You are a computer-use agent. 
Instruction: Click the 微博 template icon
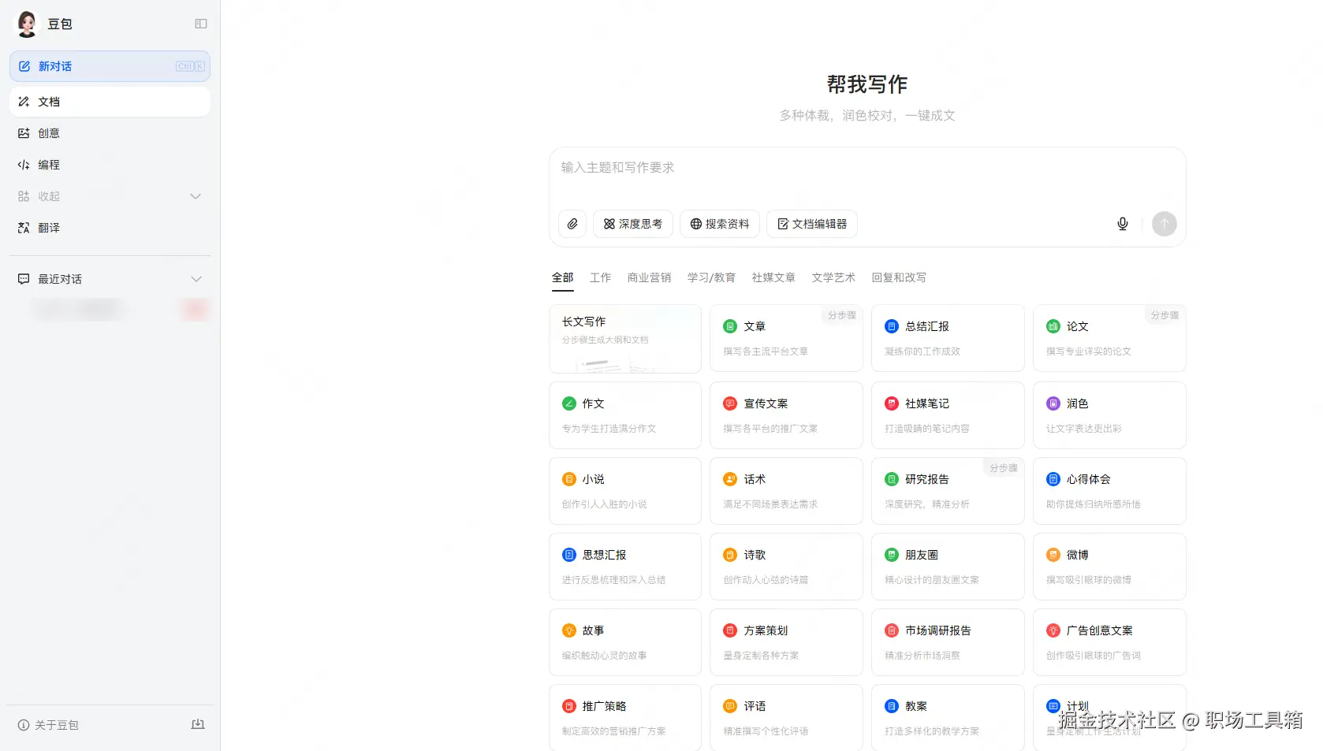tap(1053, 555)
